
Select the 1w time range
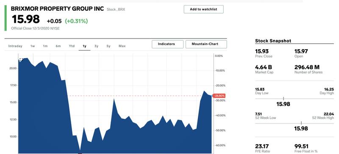(x=33, y=46)
